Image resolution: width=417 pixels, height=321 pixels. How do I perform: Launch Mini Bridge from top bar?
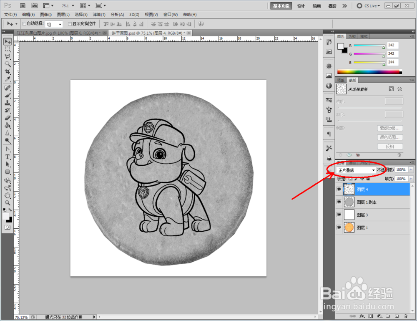coord(35,5)
